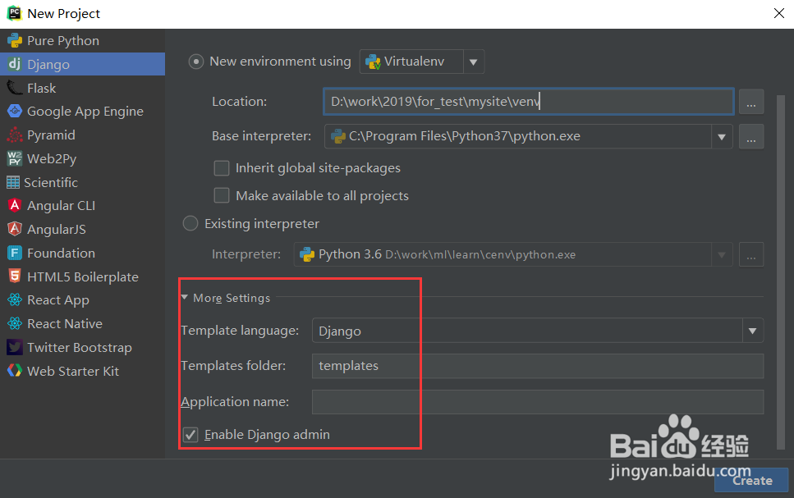Screen dimensions: 794x498
Task: Select the Foundation project type label
Action: pos(62,253)
